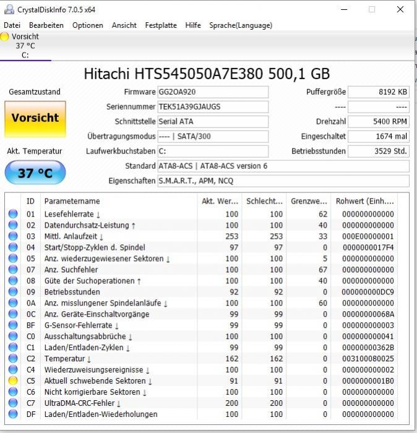Screen dimensions: 417x433
Task: Click the blue status dot for Anz. wiederzugewiesener Sektoren
Action: [x=13, y=259]
